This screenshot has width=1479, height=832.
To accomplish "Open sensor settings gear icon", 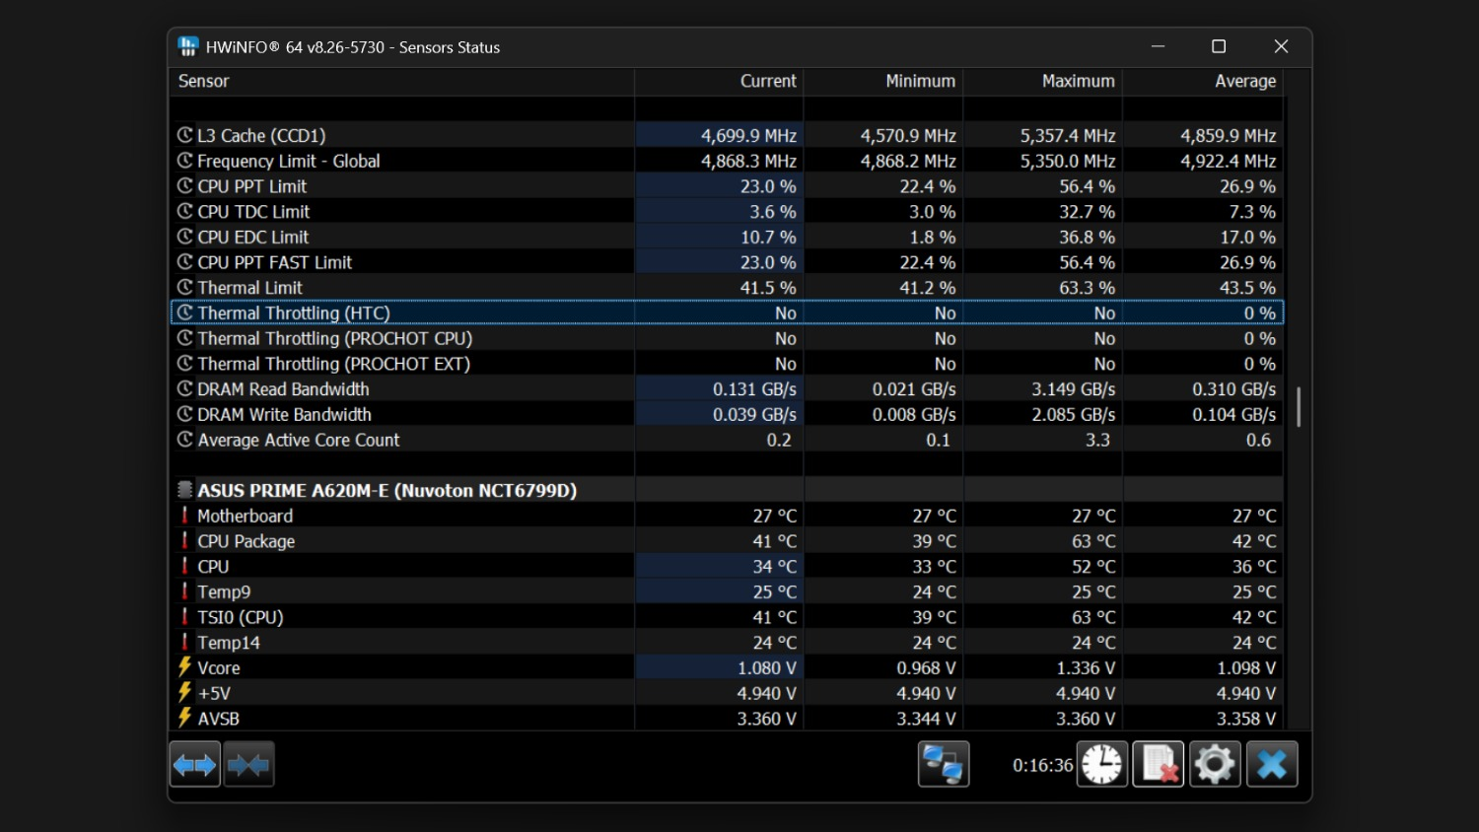I will 1215,765.
